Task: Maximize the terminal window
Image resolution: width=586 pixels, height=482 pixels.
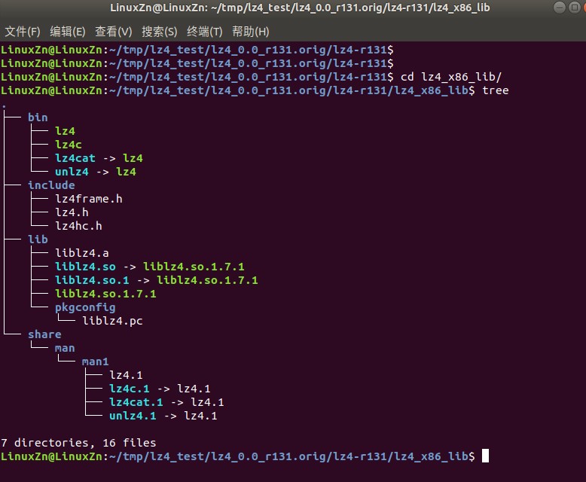Action: [575, 8]
